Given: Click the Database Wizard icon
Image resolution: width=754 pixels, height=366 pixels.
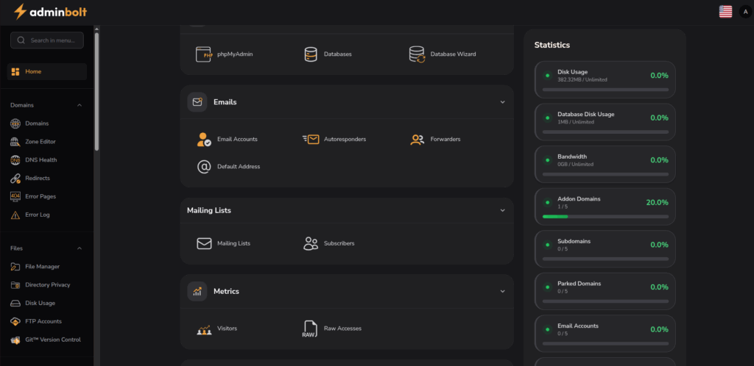Looking at the screenshot, I should coord(417,54).
